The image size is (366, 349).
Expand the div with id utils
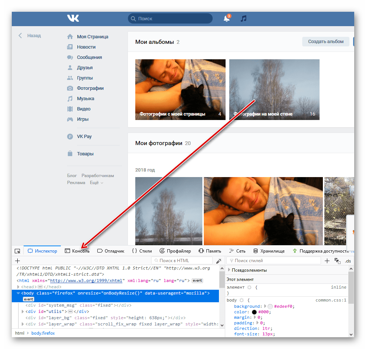pos(23,311)
